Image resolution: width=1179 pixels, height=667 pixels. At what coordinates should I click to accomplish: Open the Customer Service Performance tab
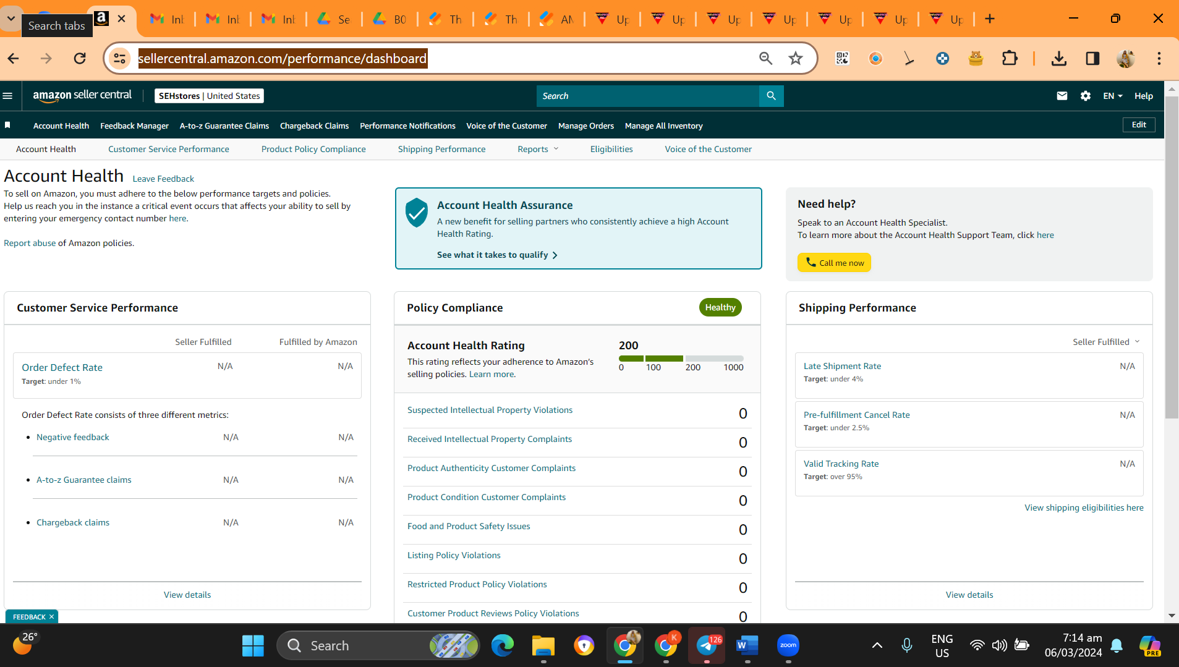click(x=169, y=149)
